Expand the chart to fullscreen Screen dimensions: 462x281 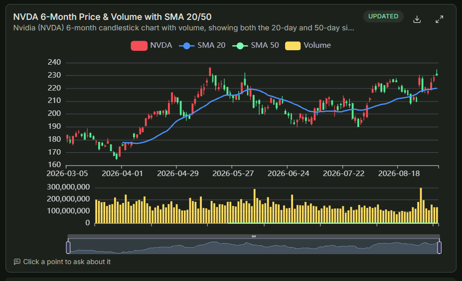[x=439, y=19]
